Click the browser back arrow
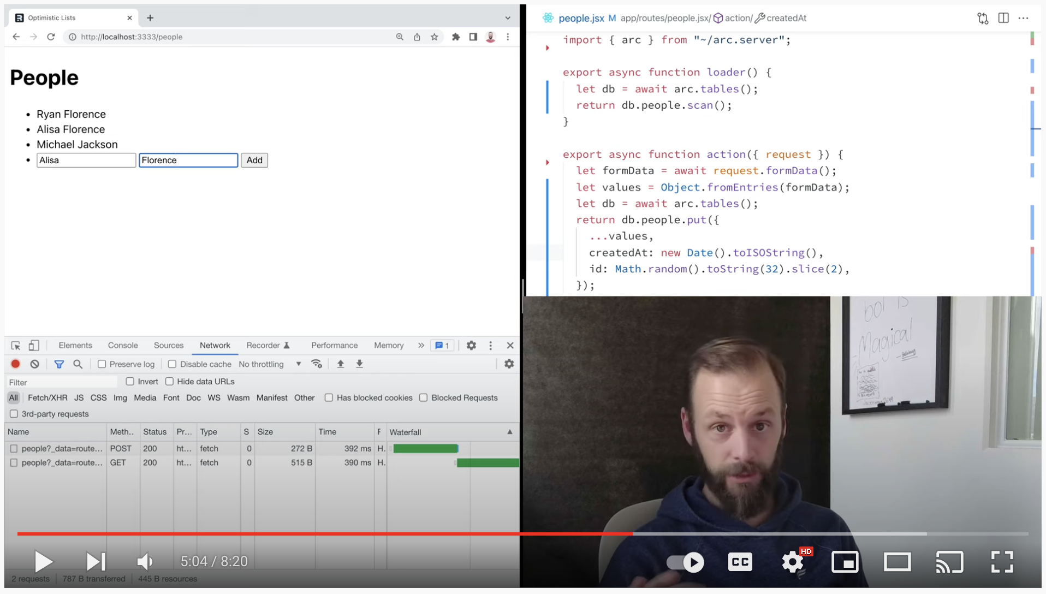1046x594 pixels. point(16,37)
